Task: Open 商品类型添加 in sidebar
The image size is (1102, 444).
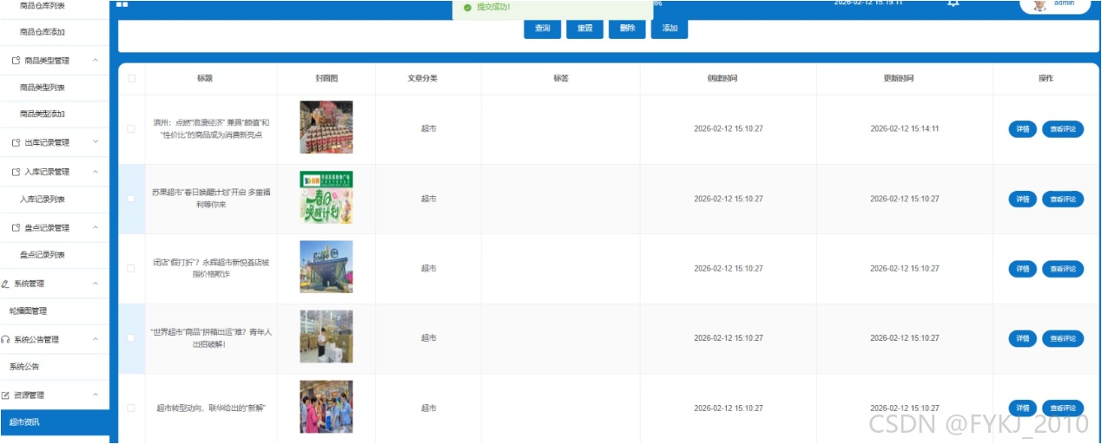Action: 55,114
